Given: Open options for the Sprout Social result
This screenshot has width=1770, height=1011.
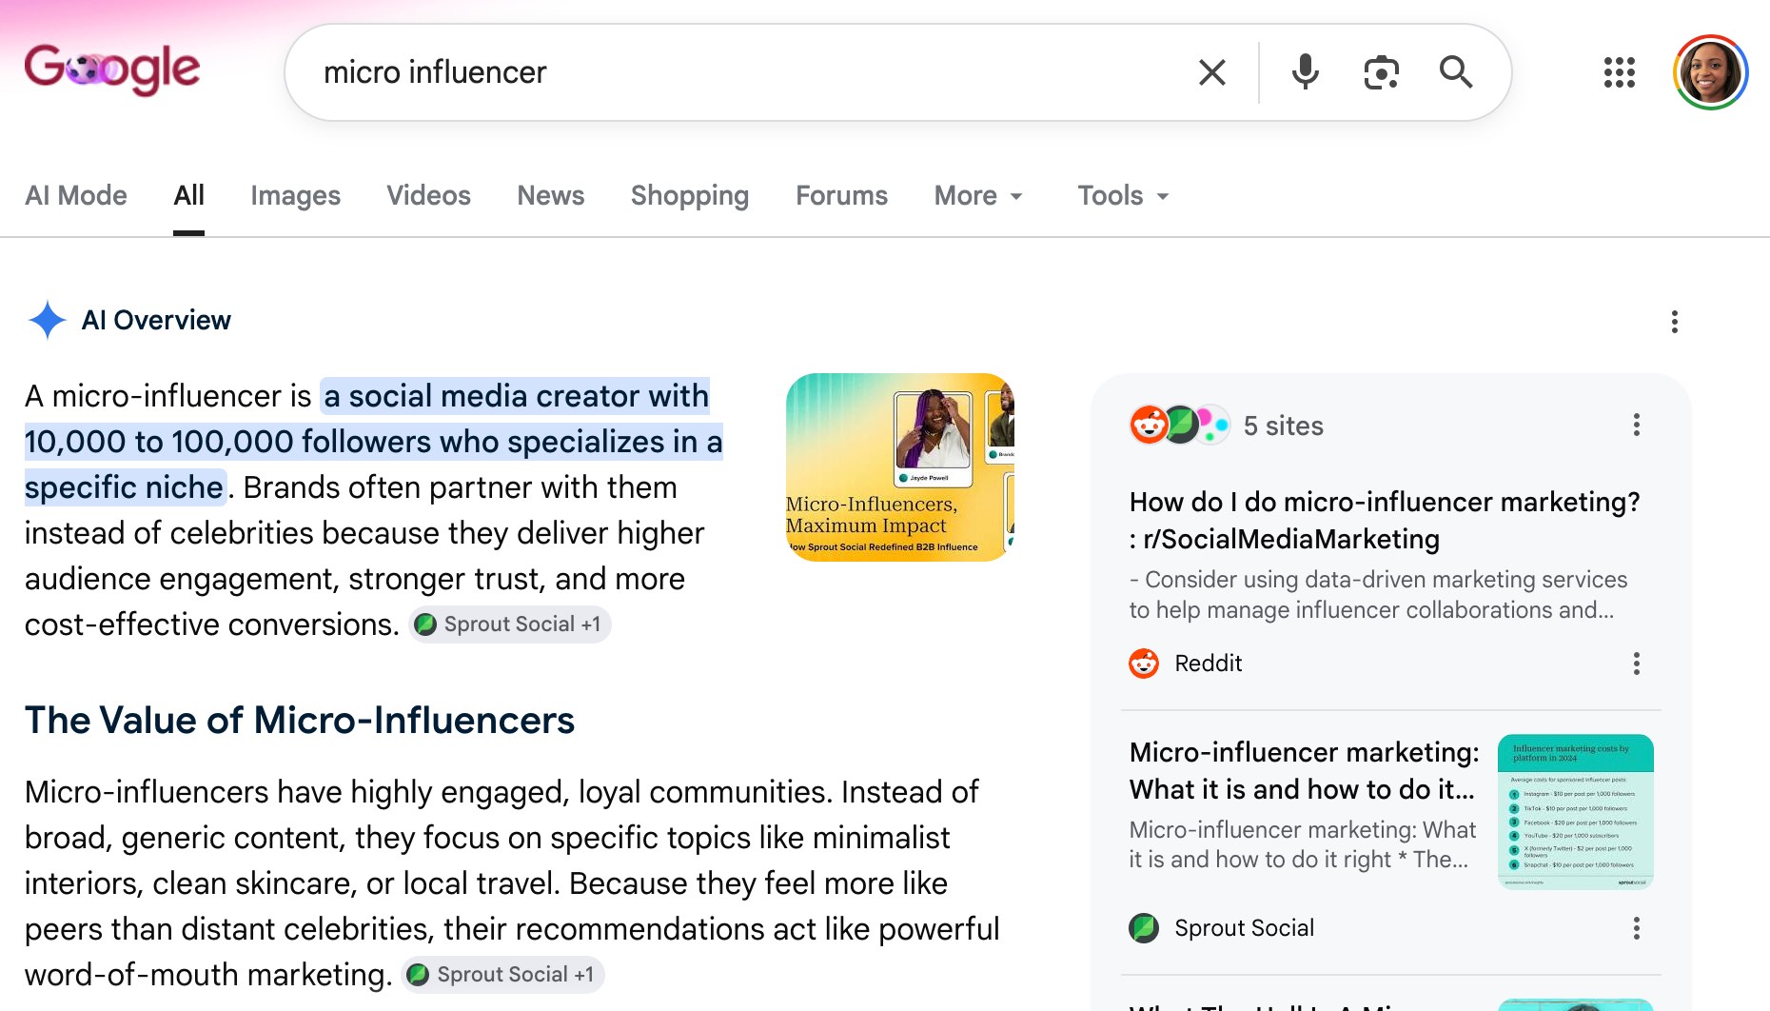Looking at the screenshot, I should point(1637,928).
